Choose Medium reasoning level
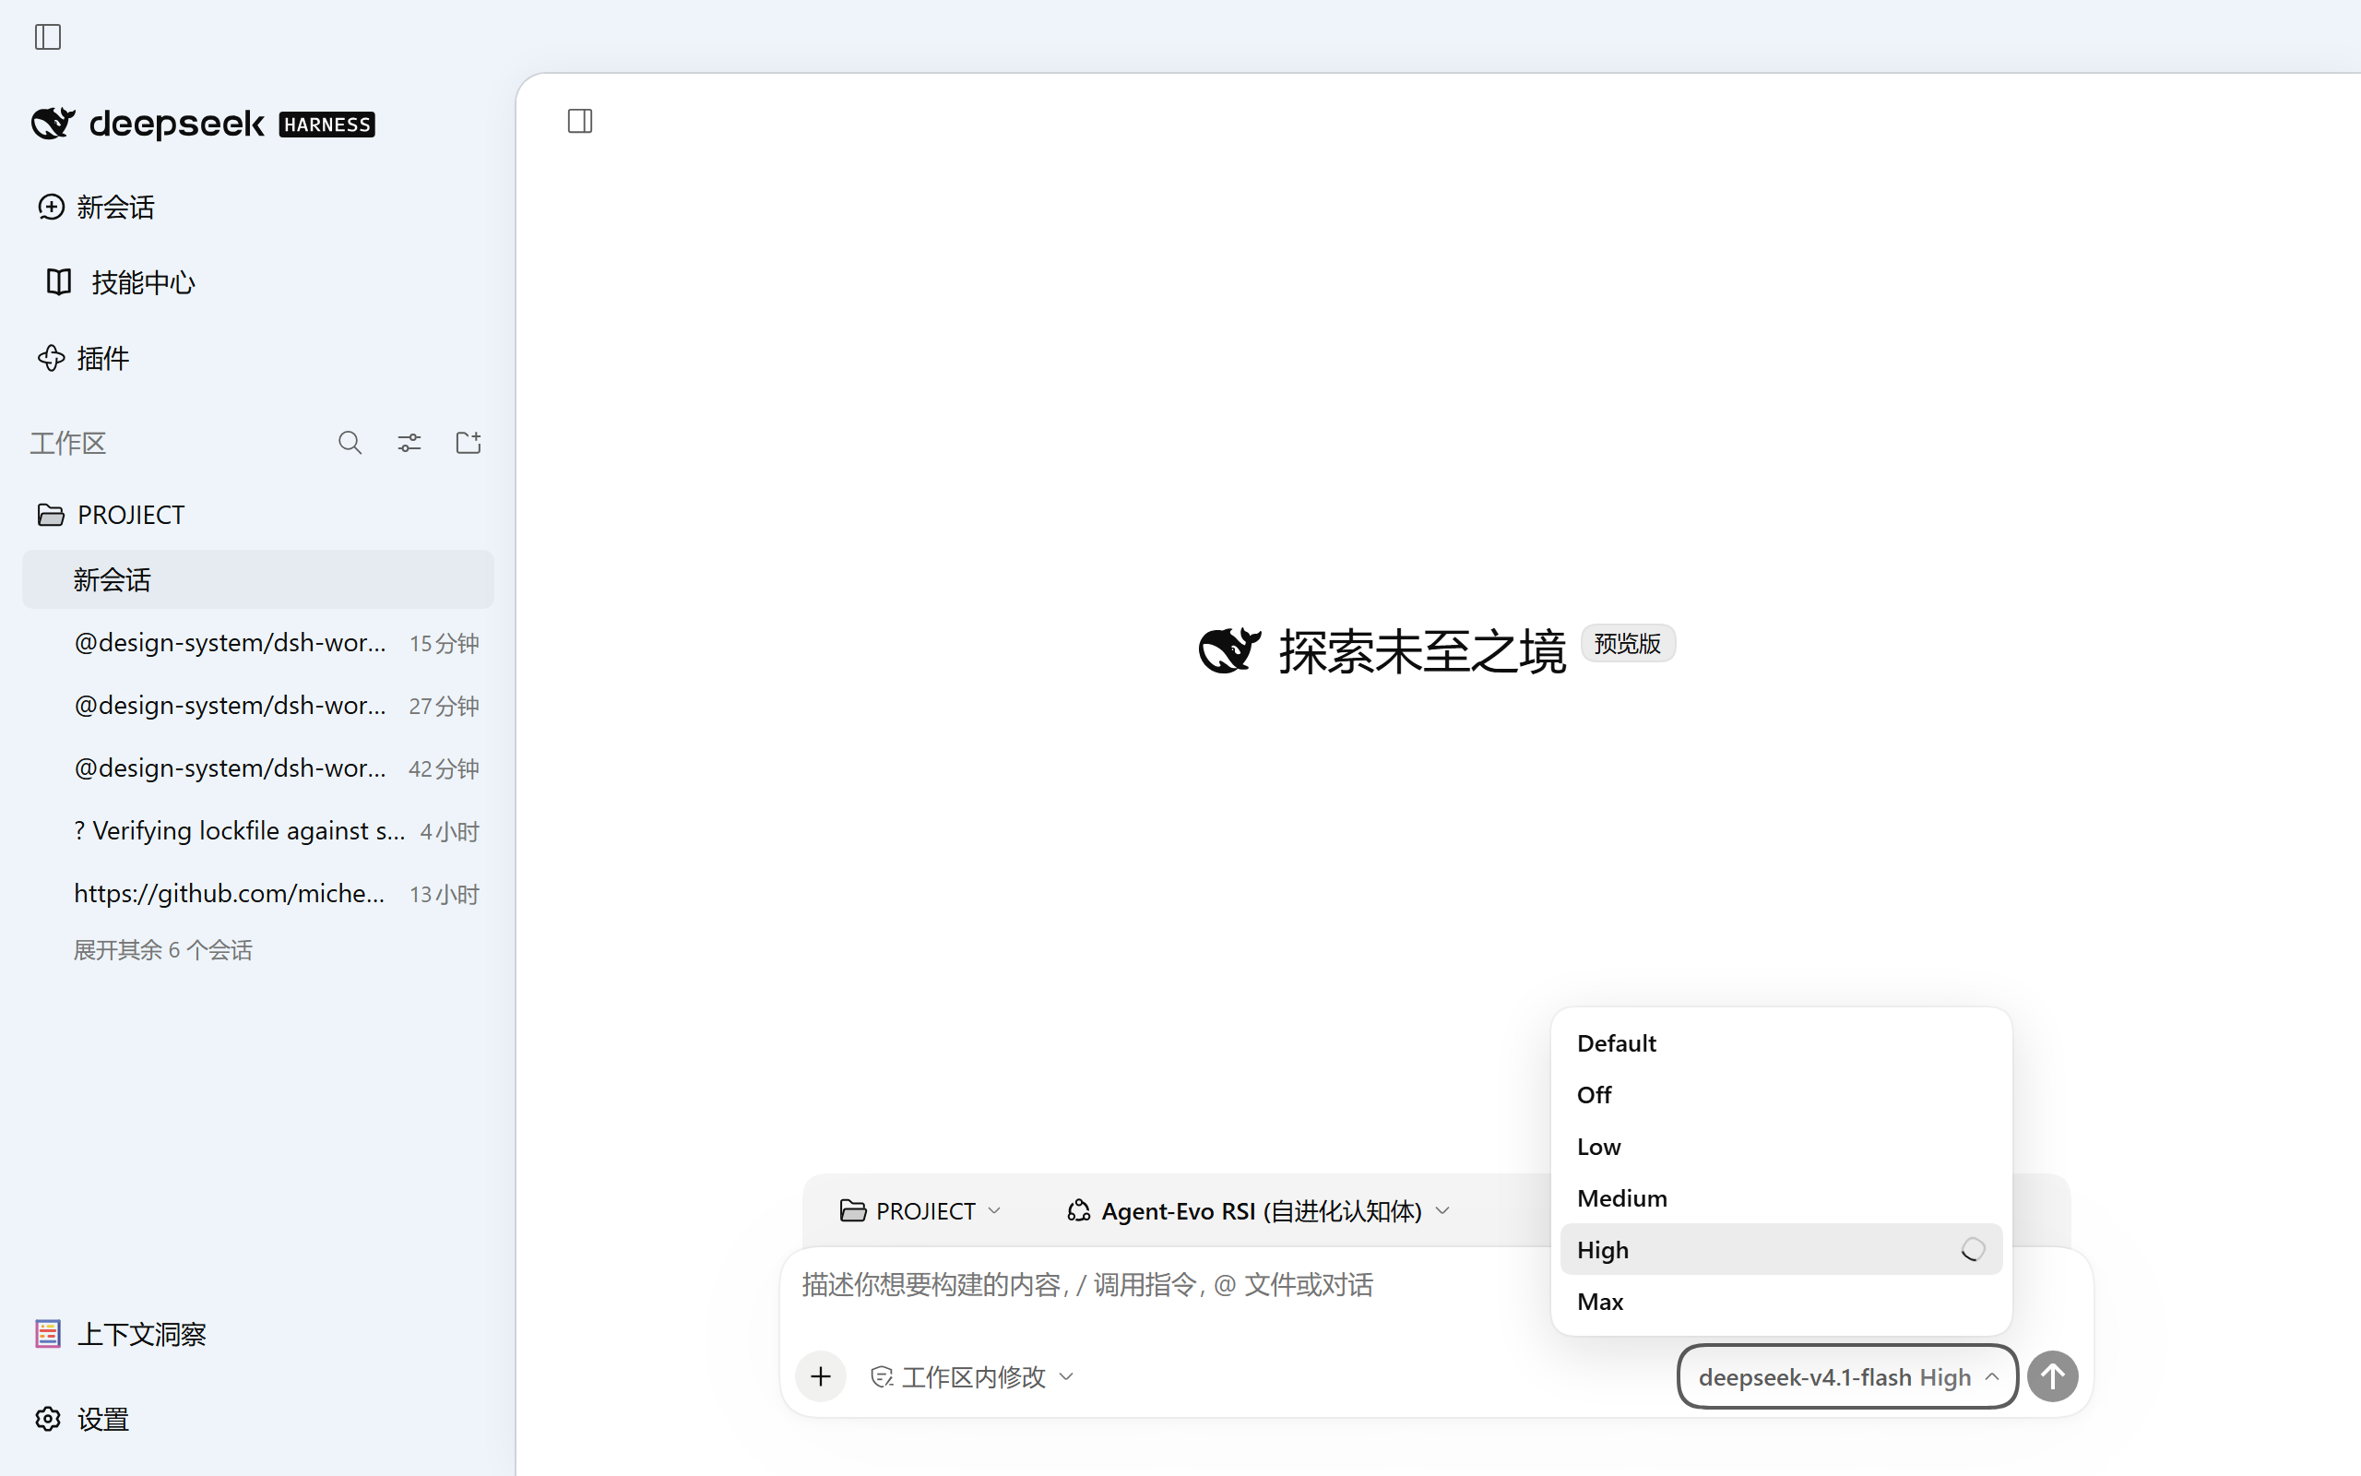Viewport: 2361px width, 1476px height. 1782,1197
